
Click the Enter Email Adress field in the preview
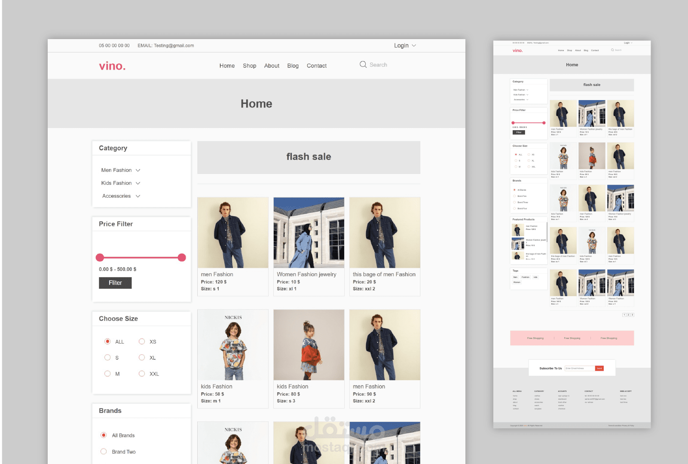pyautogui.click(x=580, y=368)
